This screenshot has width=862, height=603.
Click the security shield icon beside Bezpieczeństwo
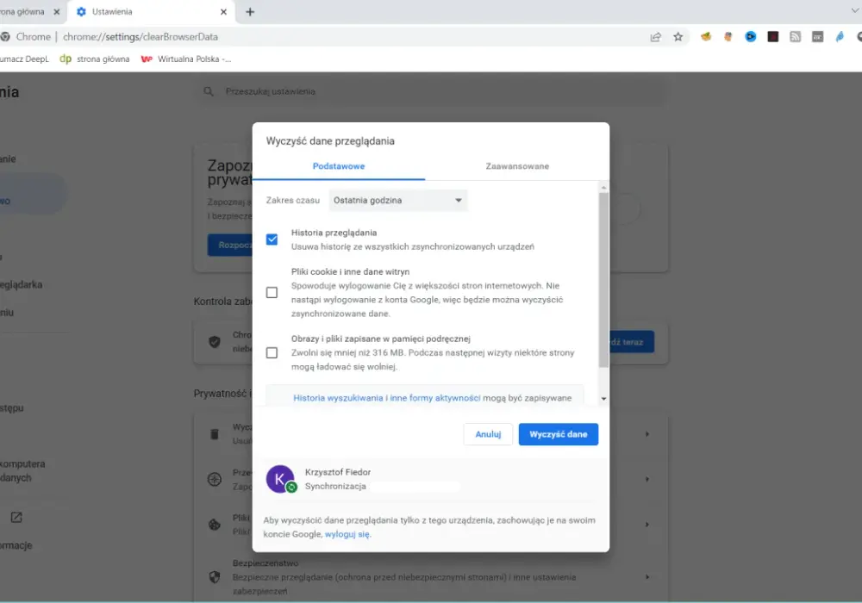(215, 577)
